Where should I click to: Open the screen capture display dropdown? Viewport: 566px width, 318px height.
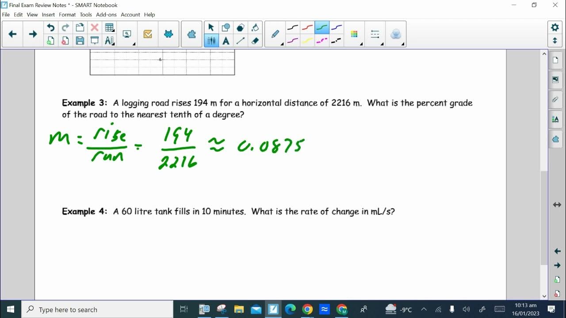coord(127,34)
